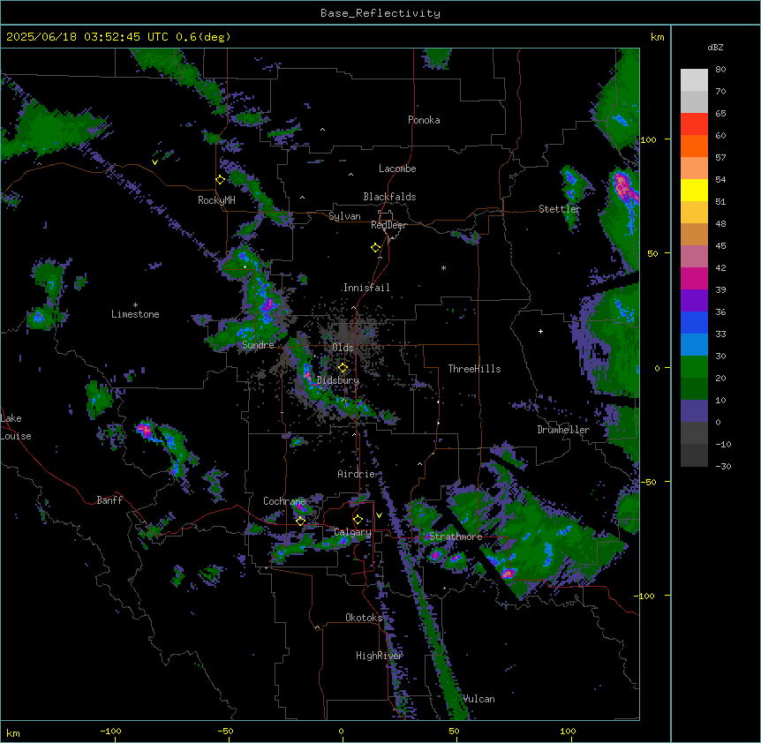This screenshot has height=743, width=761.
Task: Select the Airdrie town label
Action: [357, 474]
